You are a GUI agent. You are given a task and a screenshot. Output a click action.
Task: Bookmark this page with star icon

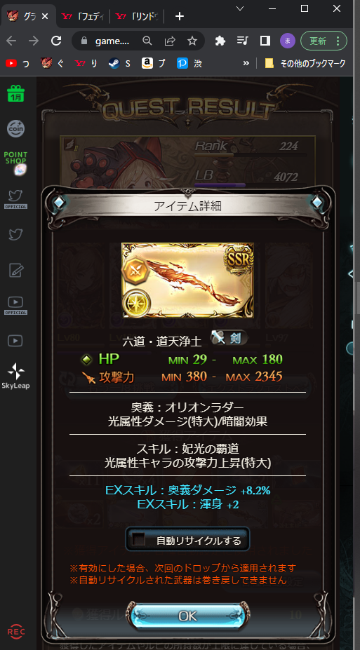192,41
